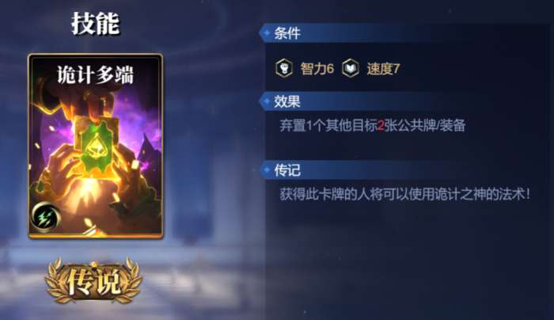Click the 诡计多端 skill card artwork
This screenshot has height=320, width=554.
[x=96, y=146]
